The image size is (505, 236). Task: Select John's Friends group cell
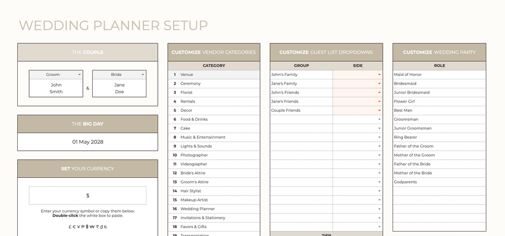(301, 93)
